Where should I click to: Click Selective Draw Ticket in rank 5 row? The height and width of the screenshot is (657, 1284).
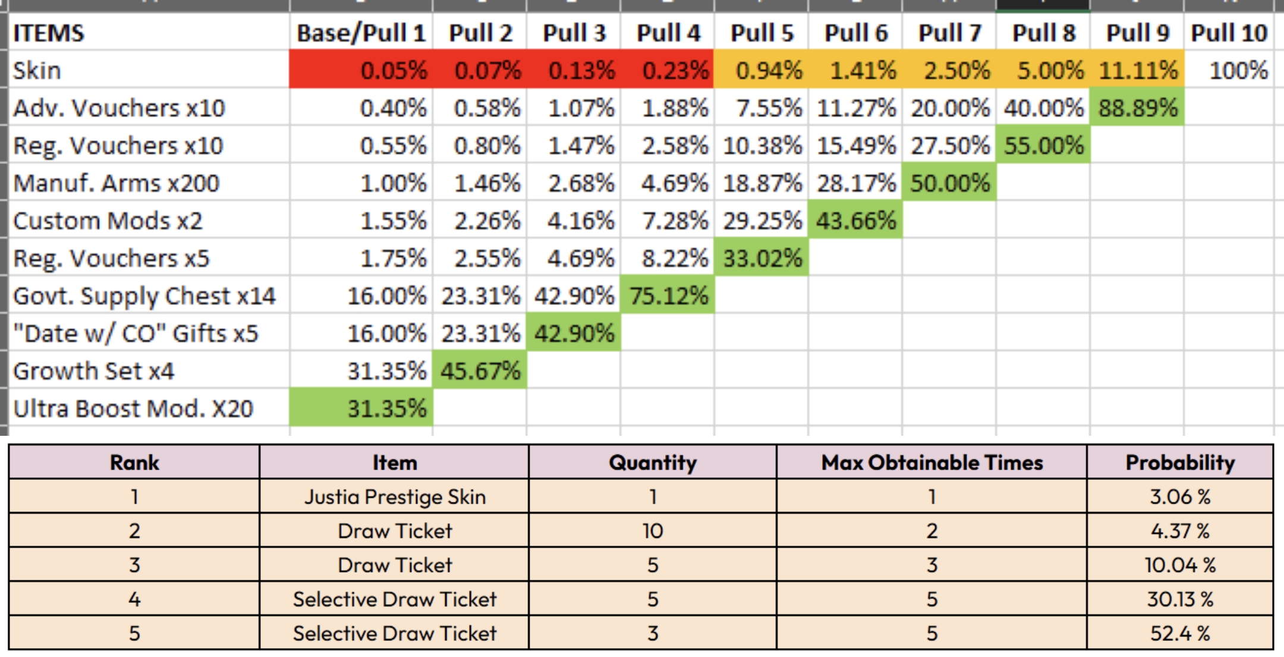(394, 633)
